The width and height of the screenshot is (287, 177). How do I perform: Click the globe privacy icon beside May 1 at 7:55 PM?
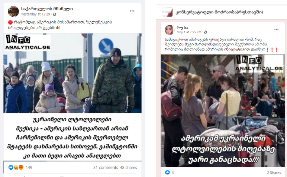[205, 32]
